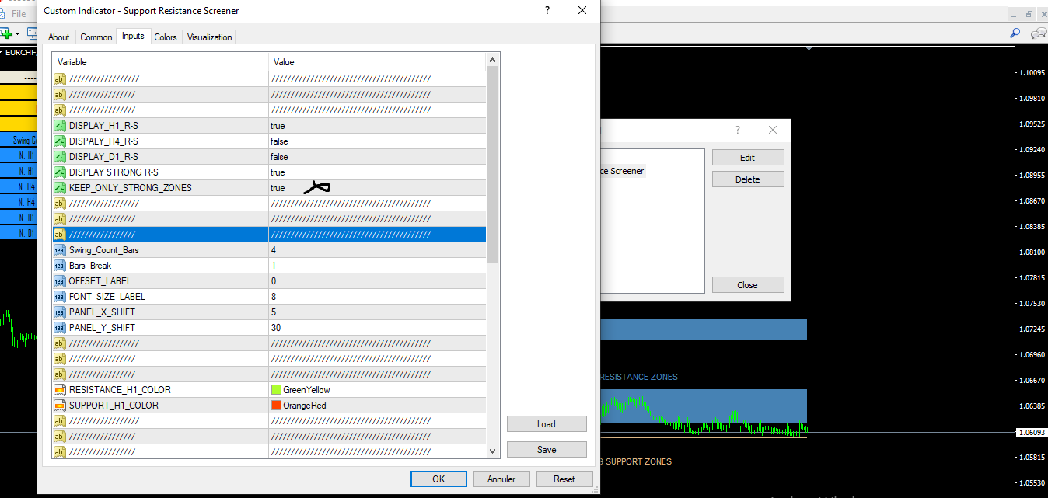Click the inputs list vertical scrollbar thumb
The height and width of the screenshot is (498, 1048).
(493, 165)
